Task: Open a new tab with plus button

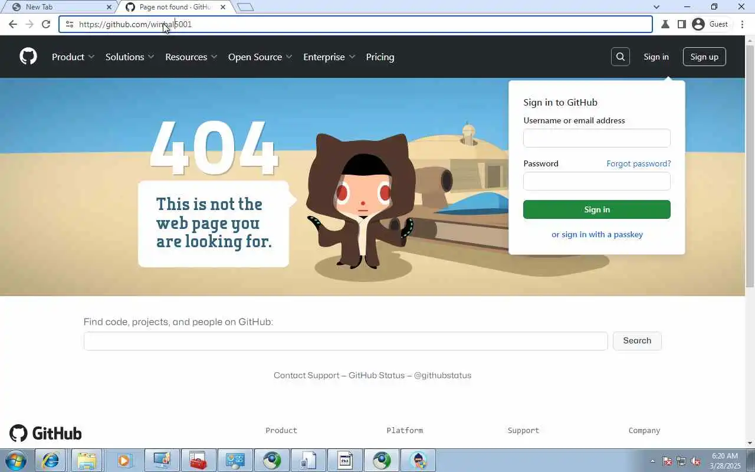Action: pos(245,7)
